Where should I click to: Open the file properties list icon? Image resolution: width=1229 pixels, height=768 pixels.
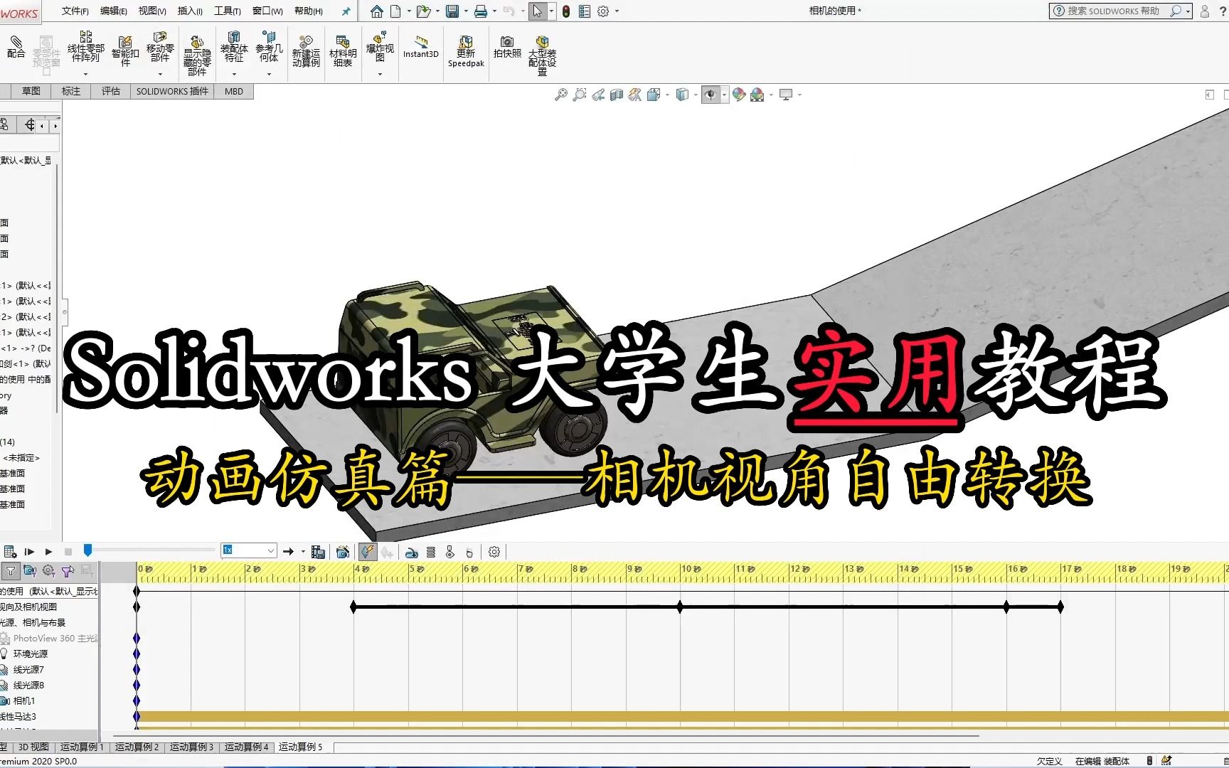pos(585,11)
